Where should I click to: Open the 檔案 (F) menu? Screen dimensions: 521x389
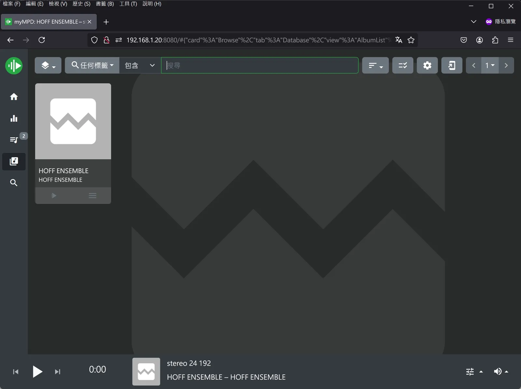[12, 4]
